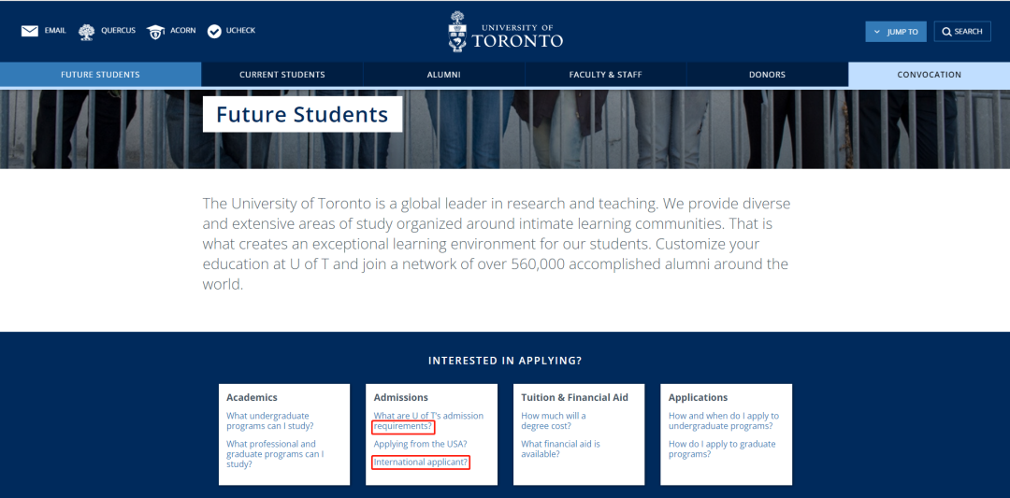Click the University of Toronto crest logo
The height and width of the screenshot is (498, 1010).
456,31
